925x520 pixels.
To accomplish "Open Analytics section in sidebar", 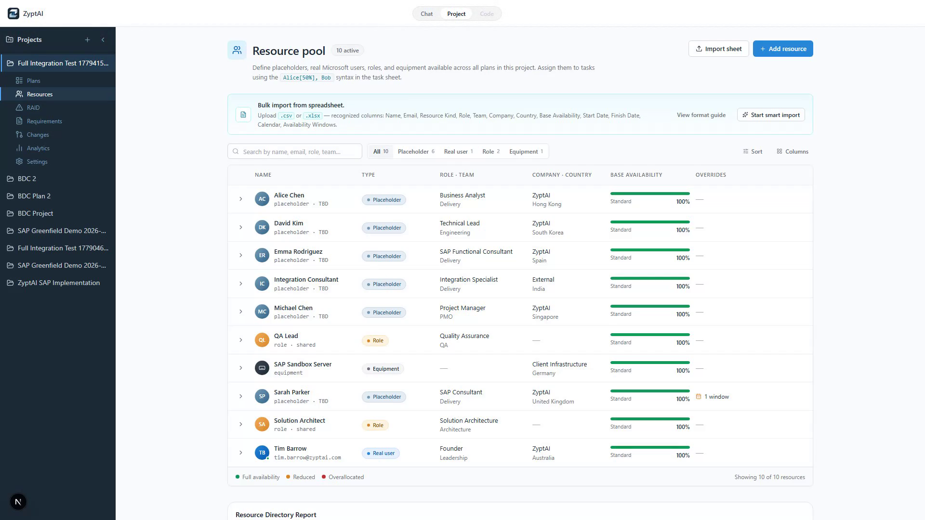I will coord(38,148).
